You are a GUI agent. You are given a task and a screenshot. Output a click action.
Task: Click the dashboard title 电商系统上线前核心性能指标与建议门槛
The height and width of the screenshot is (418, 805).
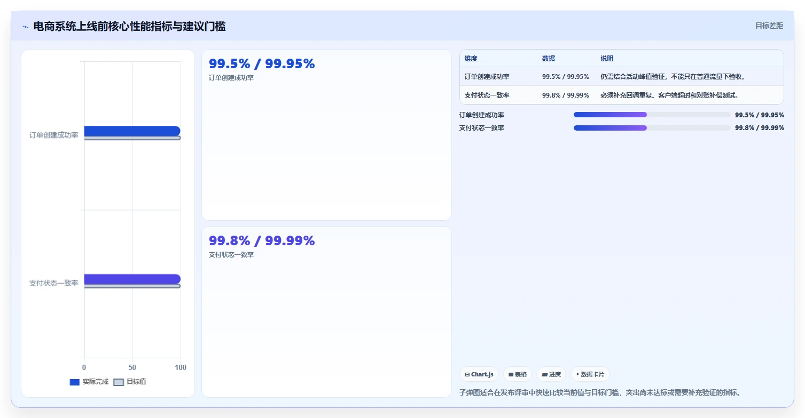tap(129, 26)
